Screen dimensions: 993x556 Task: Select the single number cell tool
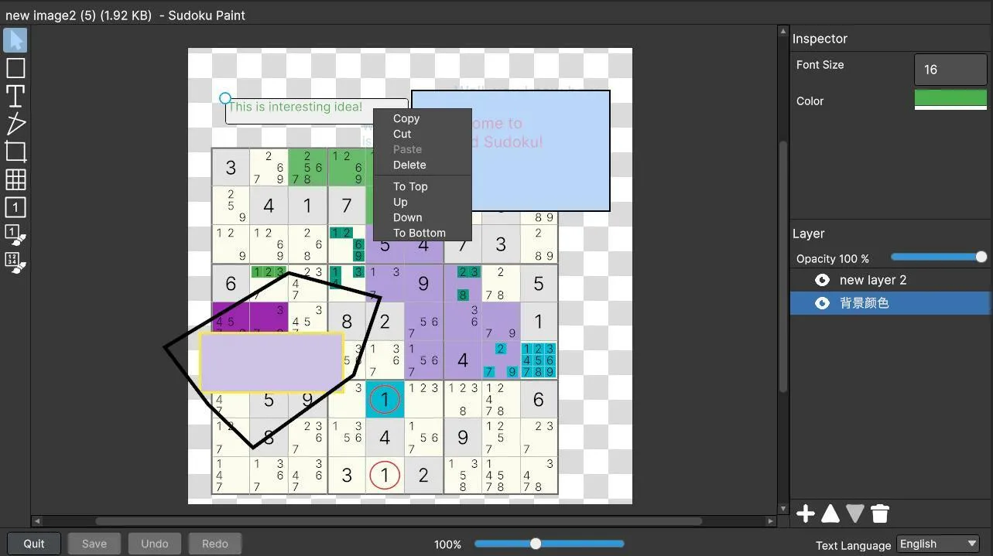[x=15, y=207]
